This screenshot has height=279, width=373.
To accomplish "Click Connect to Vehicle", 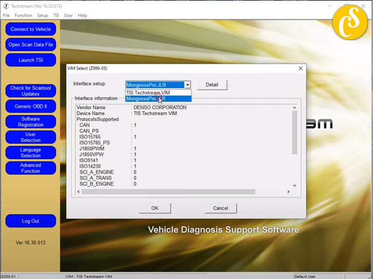I will pos(30,29).
